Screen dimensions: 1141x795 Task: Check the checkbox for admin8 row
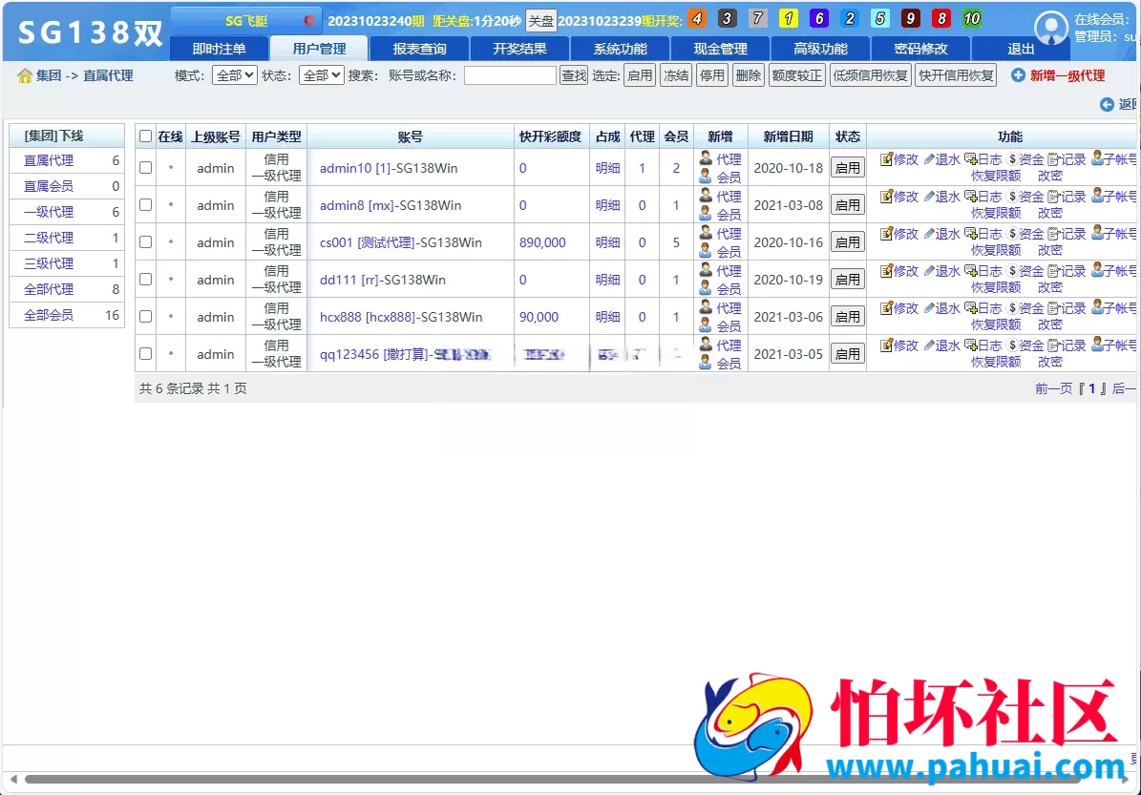[x=145, y=204]
